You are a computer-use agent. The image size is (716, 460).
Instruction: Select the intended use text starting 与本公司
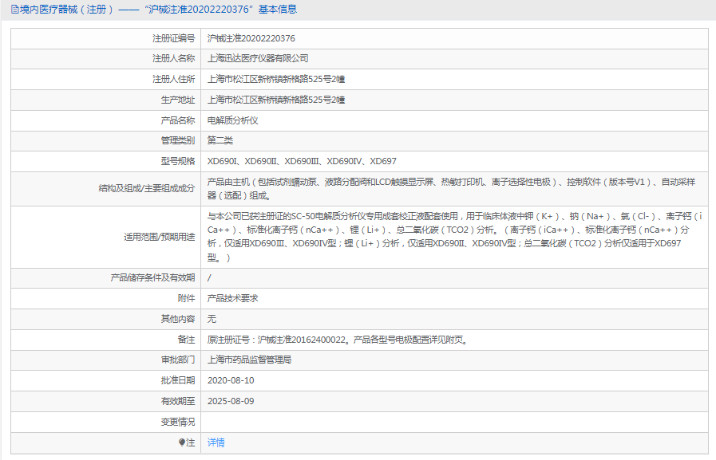click(454, 237)
